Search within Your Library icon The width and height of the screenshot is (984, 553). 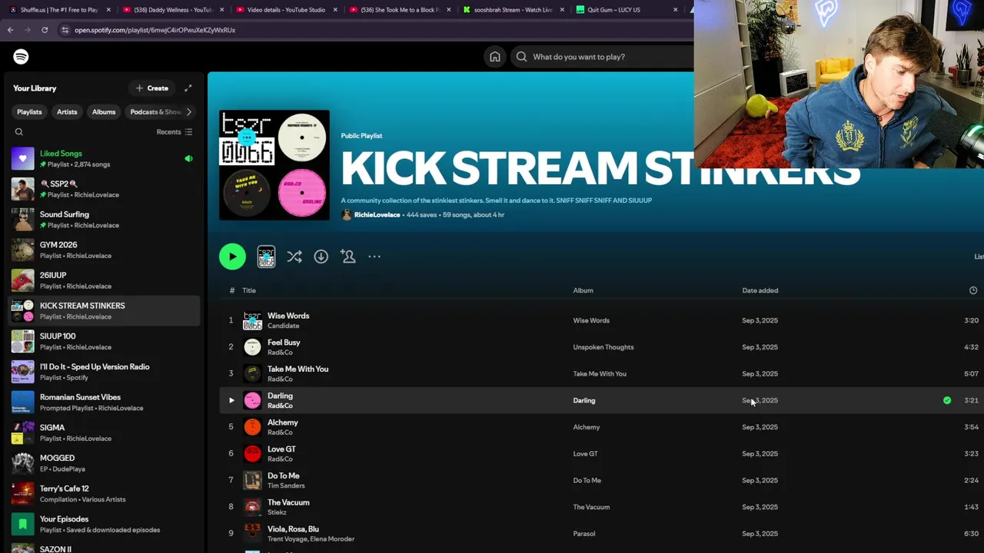19,132
